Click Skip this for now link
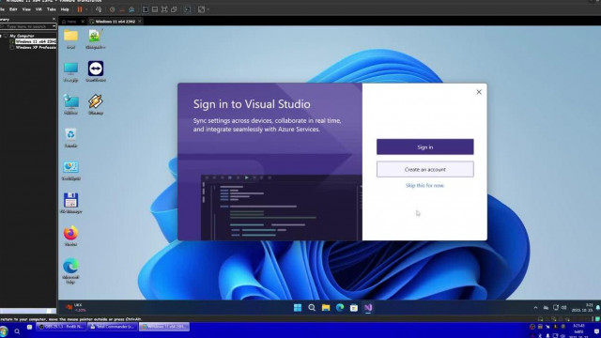The width and height of the screenshot is (601, 338). point(424,186)
